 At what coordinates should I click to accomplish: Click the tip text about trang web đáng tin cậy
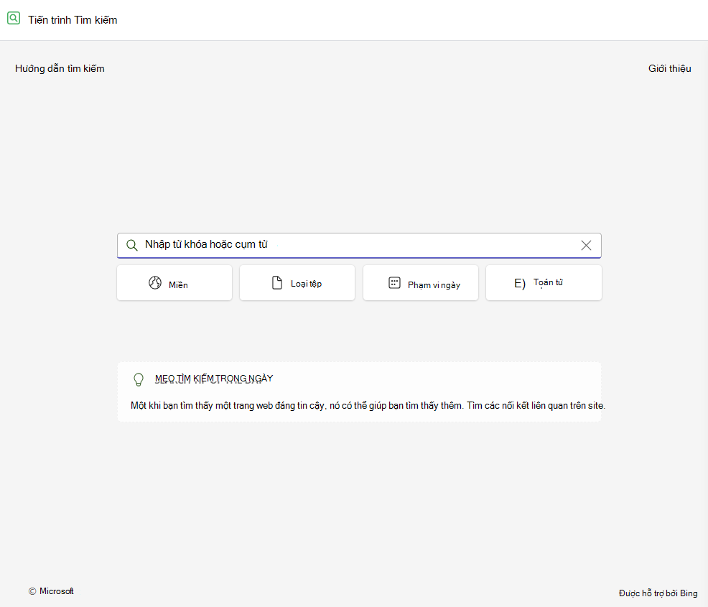pos(368,406)
